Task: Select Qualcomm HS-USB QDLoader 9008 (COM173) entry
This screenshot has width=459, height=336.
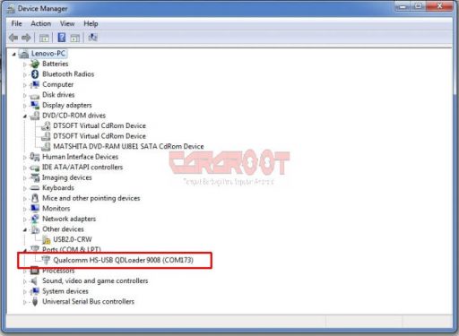Action: [x=124, y=260]
